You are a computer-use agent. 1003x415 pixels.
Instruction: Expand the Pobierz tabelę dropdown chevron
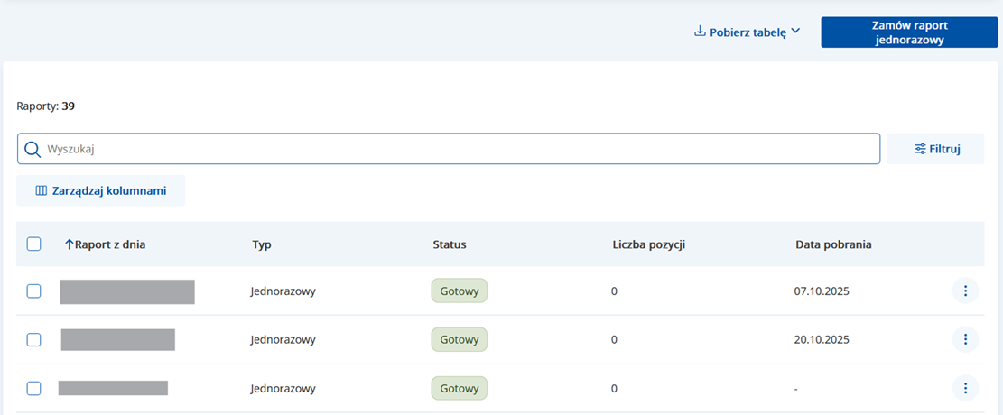(x=795, y=32)
